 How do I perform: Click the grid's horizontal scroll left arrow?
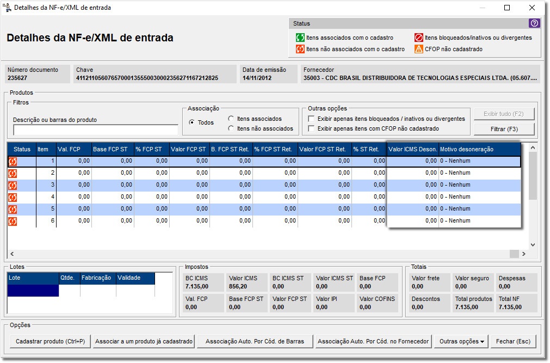(13, 254)
